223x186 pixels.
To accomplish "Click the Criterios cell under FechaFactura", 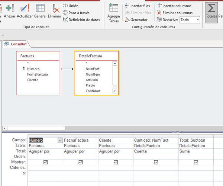I will [80, 168].
